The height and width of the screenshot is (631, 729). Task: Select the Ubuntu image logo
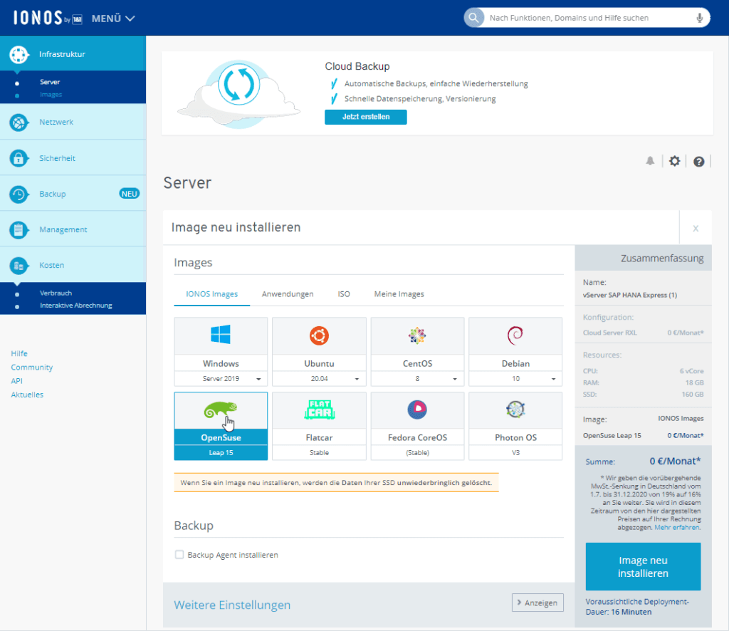point(320,335)
